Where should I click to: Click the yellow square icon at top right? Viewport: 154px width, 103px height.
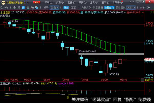point(152,12)
